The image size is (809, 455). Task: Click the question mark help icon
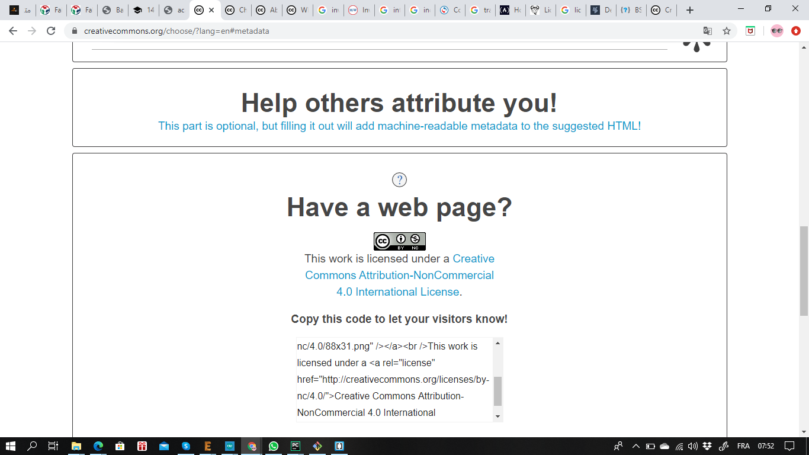[x=400, y=180]
